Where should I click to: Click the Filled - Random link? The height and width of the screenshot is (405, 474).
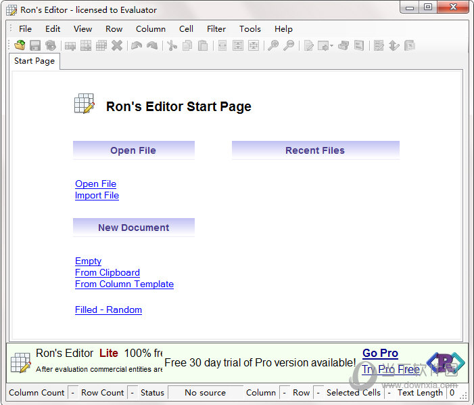click(108, 310)
